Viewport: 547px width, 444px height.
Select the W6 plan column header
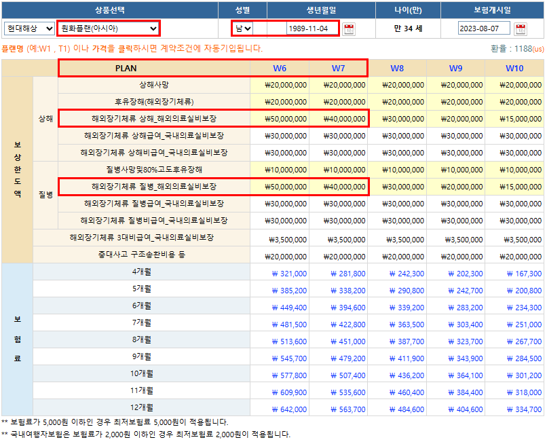[280, 69]
